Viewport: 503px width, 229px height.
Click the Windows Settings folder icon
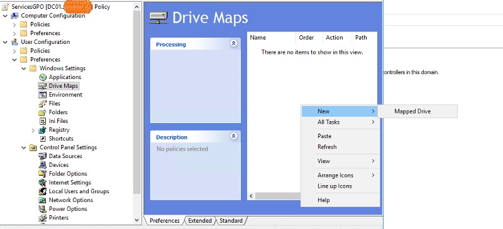click(33, 68)
